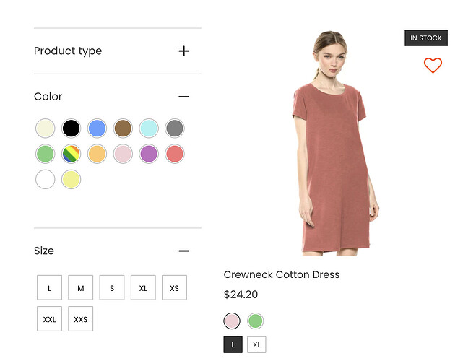The height and width of the screenshot is (361, 463).
Task: Select the black color filter swatch
Action: coord(71,129)
